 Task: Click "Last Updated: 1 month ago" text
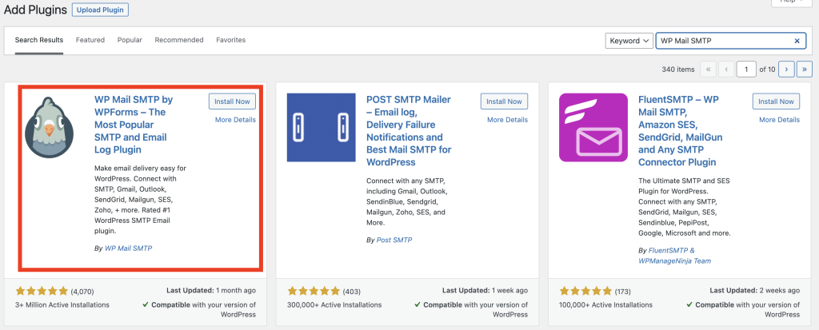pyautogui.click(x=211, y=290)
